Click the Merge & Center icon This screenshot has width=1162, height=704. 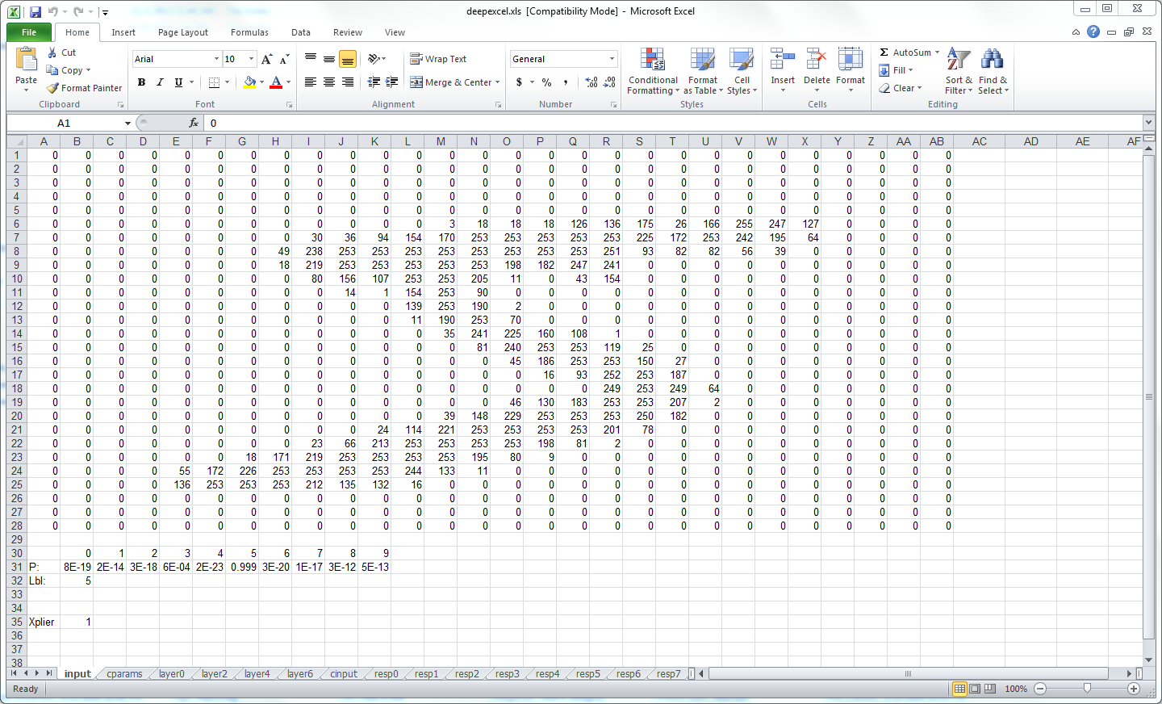tap(417, 82)
